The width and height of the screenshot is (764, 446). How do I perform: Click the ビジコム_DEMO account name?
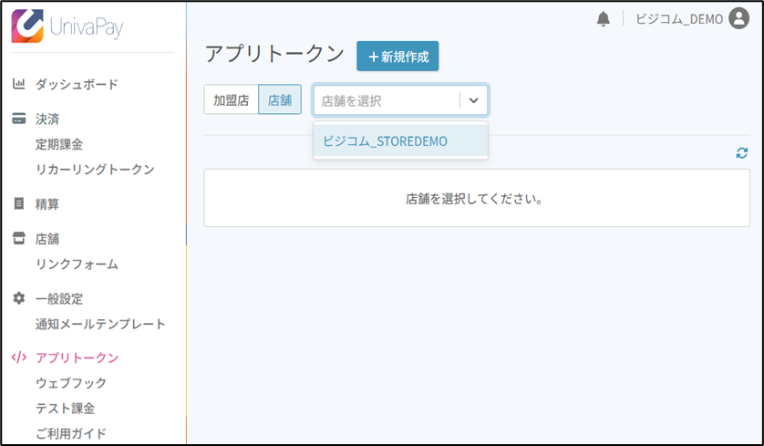point(679,19)
